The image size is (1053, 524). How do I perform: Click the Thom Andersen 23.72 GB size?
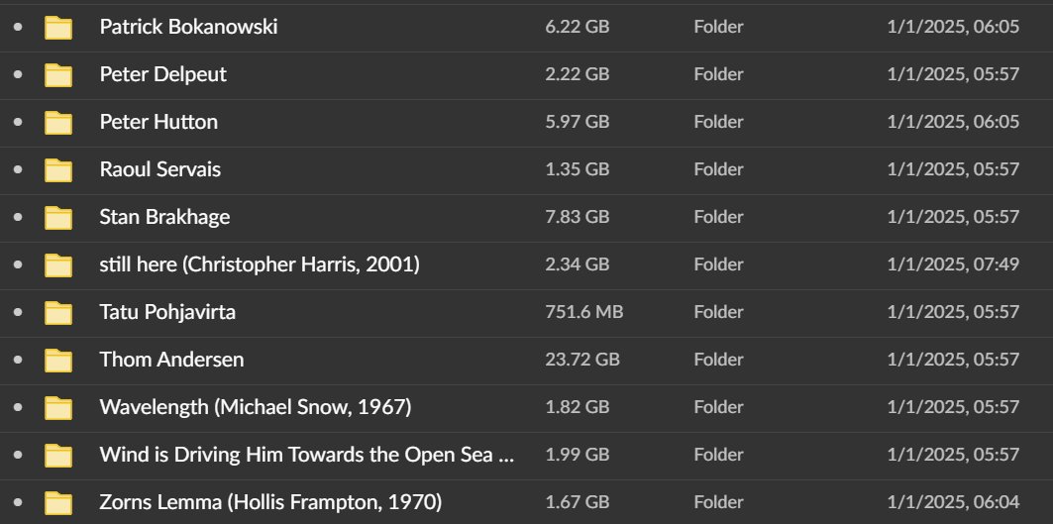pyautogui.click(x=581, y=360)
